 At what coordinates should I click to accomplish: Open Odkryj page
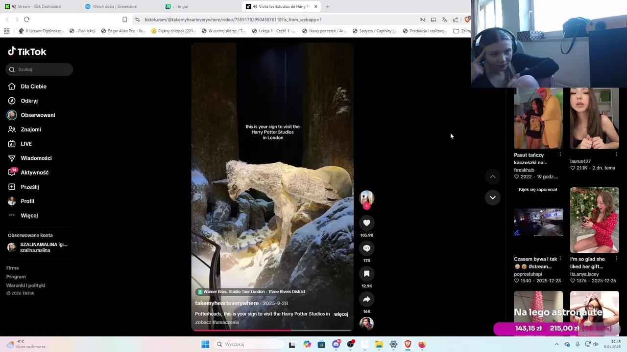coord(29,101)
